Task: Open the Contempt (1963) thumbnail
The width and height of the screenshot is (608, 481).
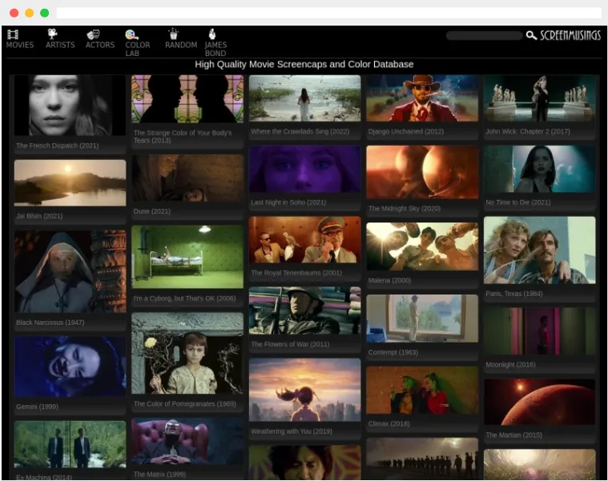Action: point(422,319)
